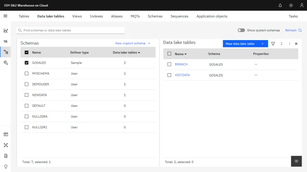Click the wrench administration icon in sidebar
The height and width of the screenshot is (172, 307).
coord(6,63)
